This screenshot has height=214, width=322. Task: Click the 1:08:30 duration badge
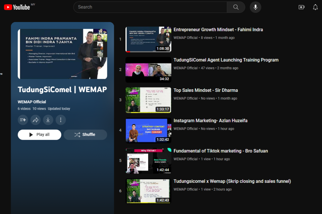163,49
